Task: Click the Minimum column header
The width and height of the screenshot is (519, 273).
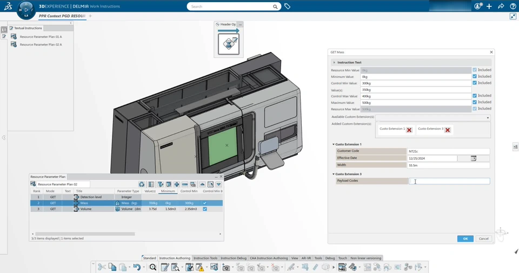Action: [x=168, y=191]
